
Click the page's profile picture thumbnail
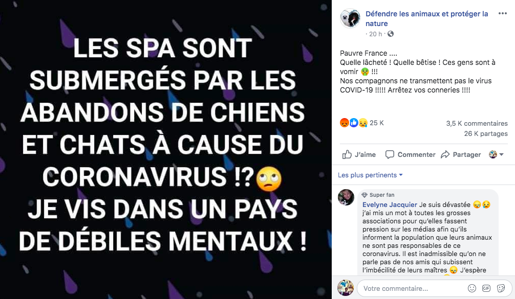(x=350, y=18)
